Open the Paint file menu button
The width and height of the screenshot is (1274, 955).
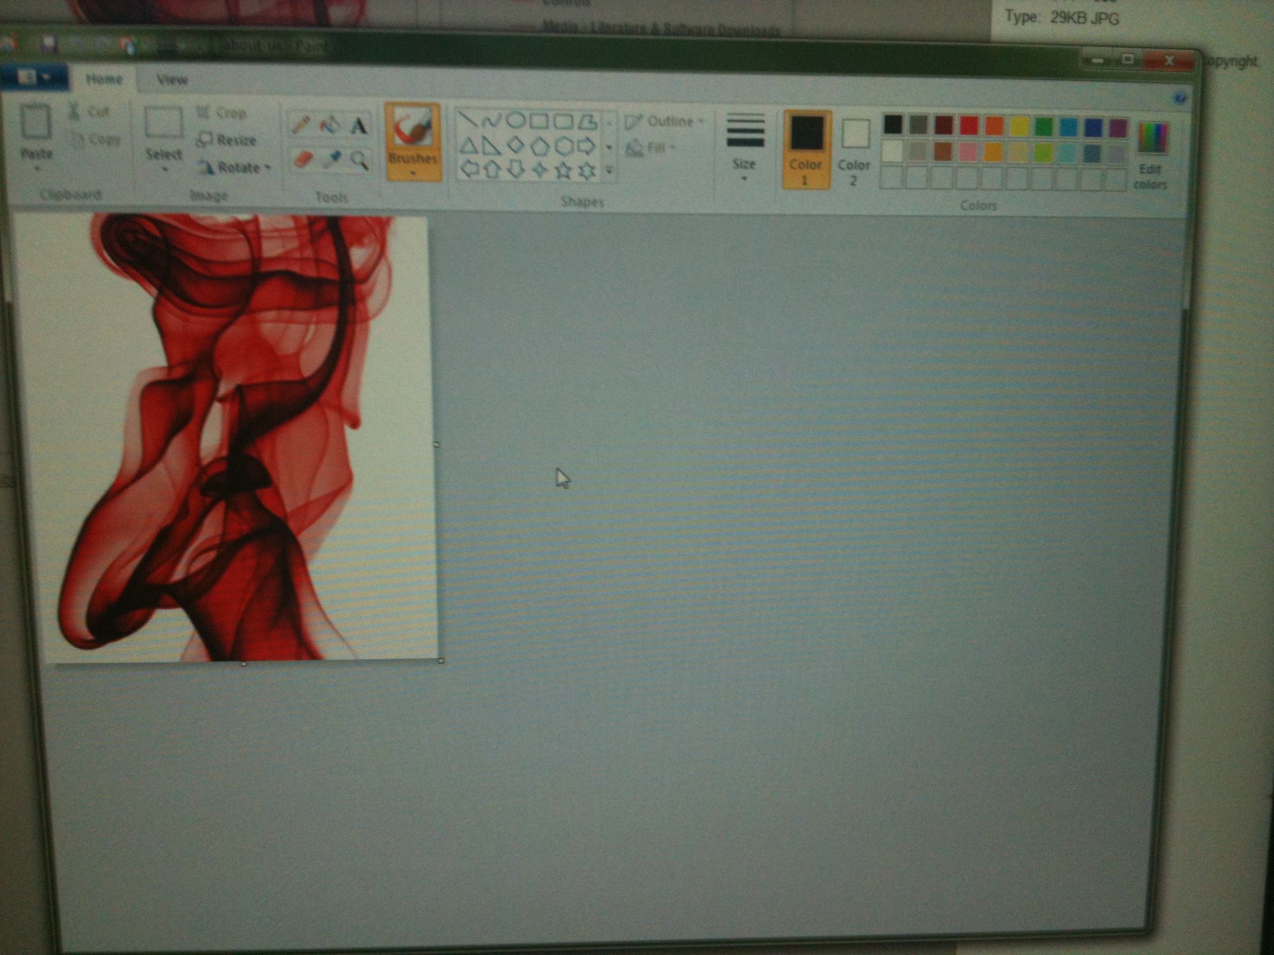click(x=34, y=77)
